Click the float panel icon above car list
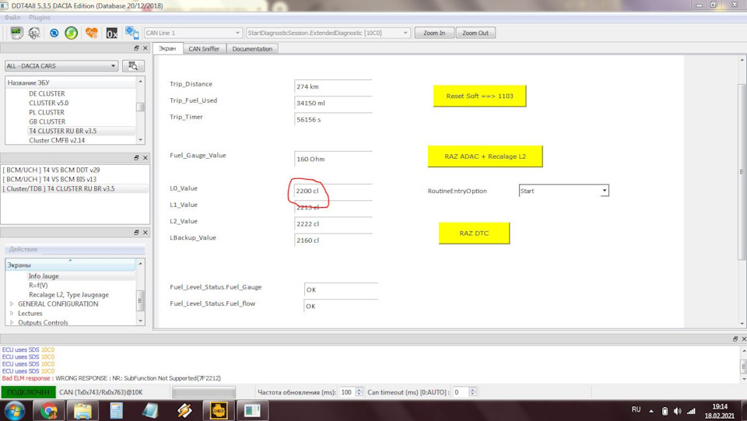 (135, 48)
